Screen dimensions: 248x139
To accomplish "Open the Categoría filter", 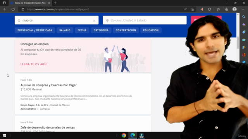I will point(101,30).
